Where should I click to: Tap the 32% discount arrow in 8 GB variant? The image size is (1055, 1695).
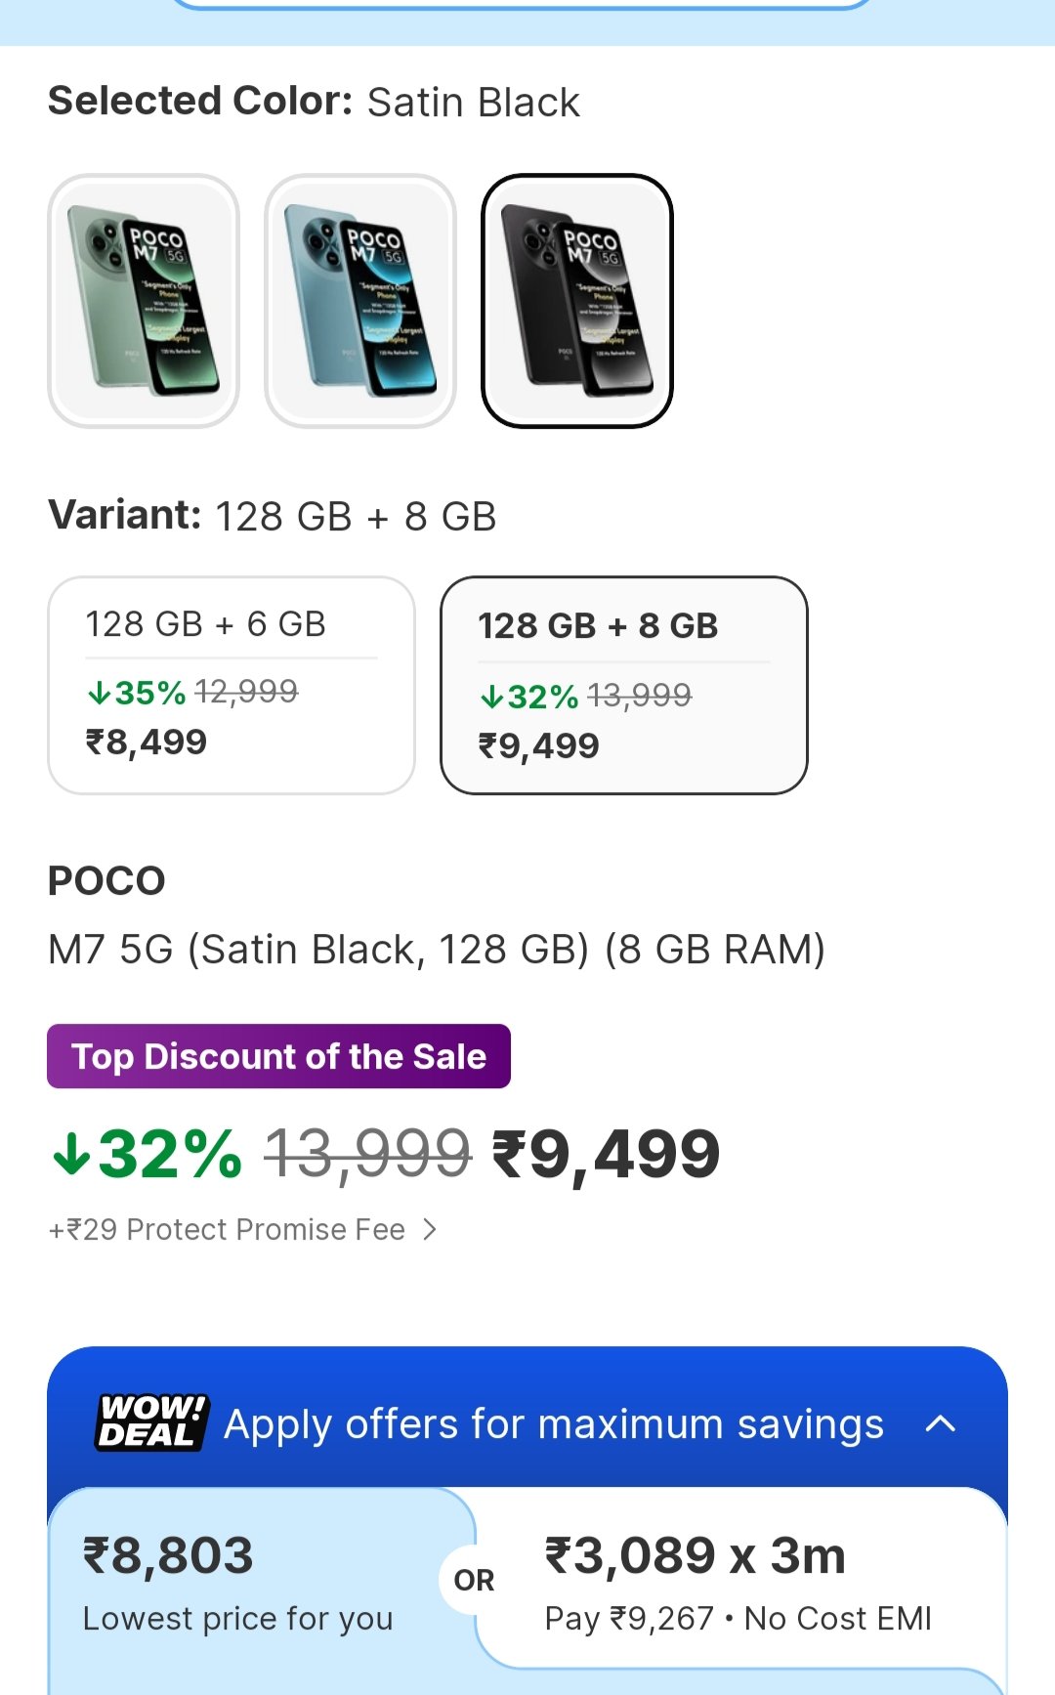coord(491,698)
